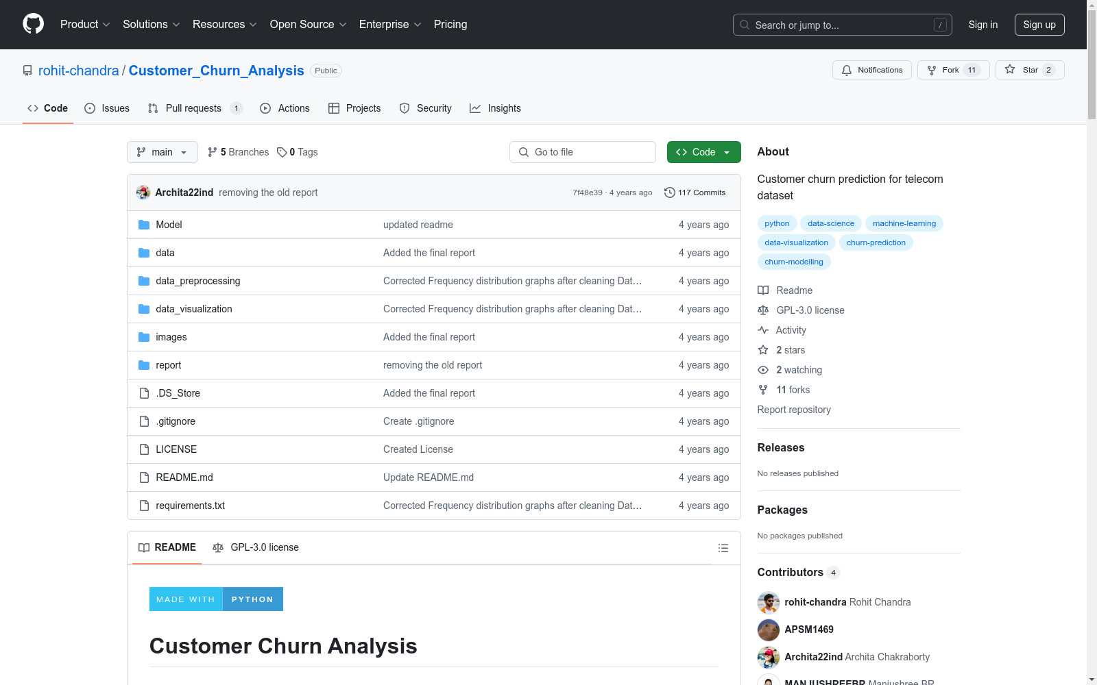View 0 Tags
This screenshot has width=1097, height=685.
tap(298, 152)
